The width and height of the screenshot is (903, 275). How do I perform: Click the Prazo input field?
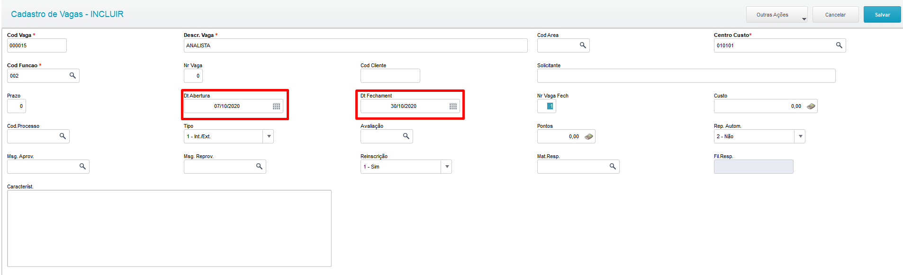coord(17,106)
